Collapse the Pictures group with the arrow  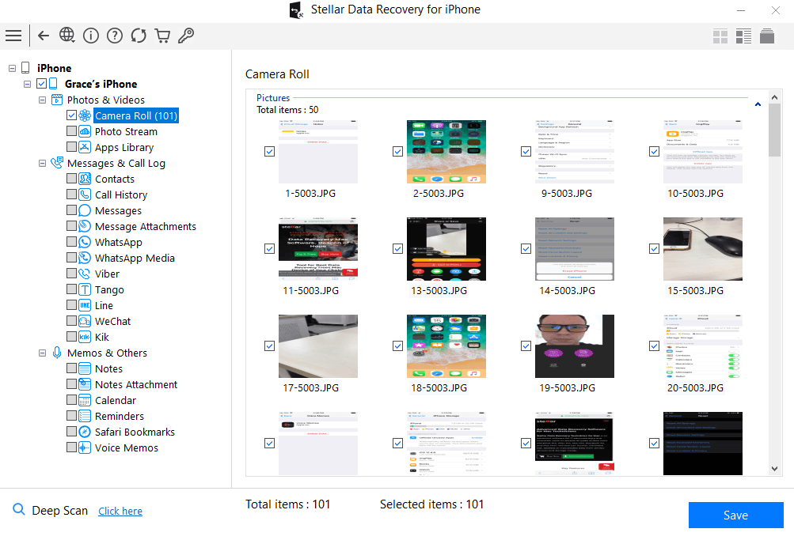click(757, 104)
